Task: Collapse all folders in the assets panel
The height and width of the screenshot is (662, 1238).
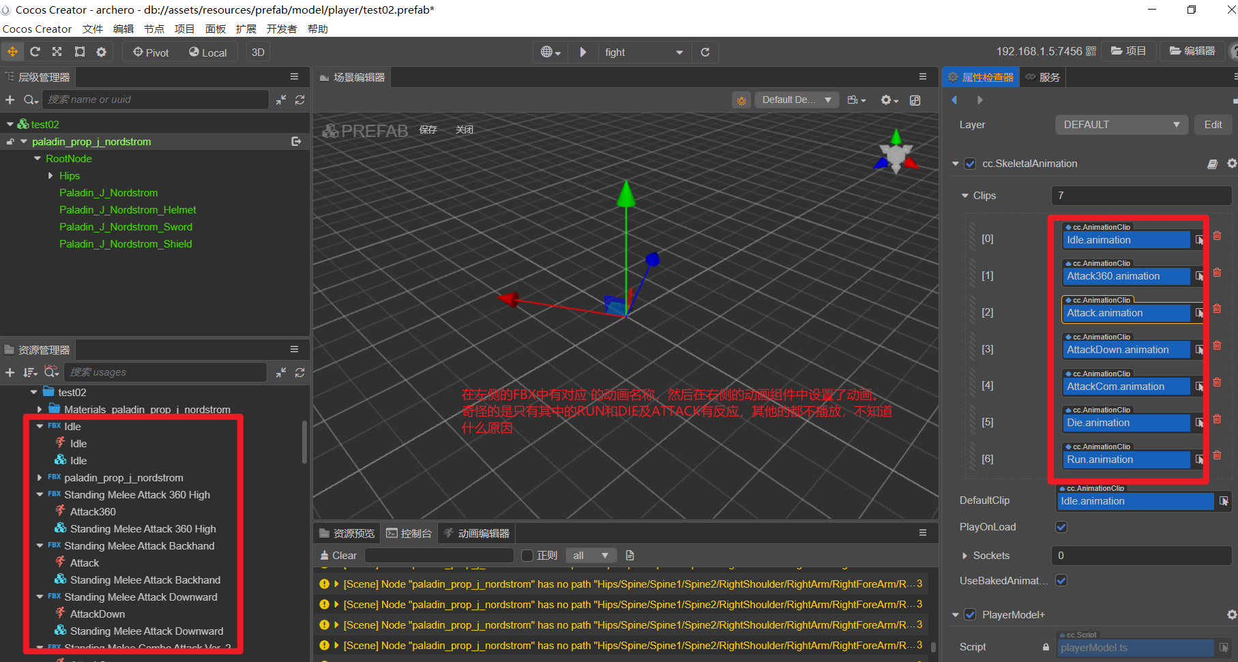Action: tap(281, 372)
